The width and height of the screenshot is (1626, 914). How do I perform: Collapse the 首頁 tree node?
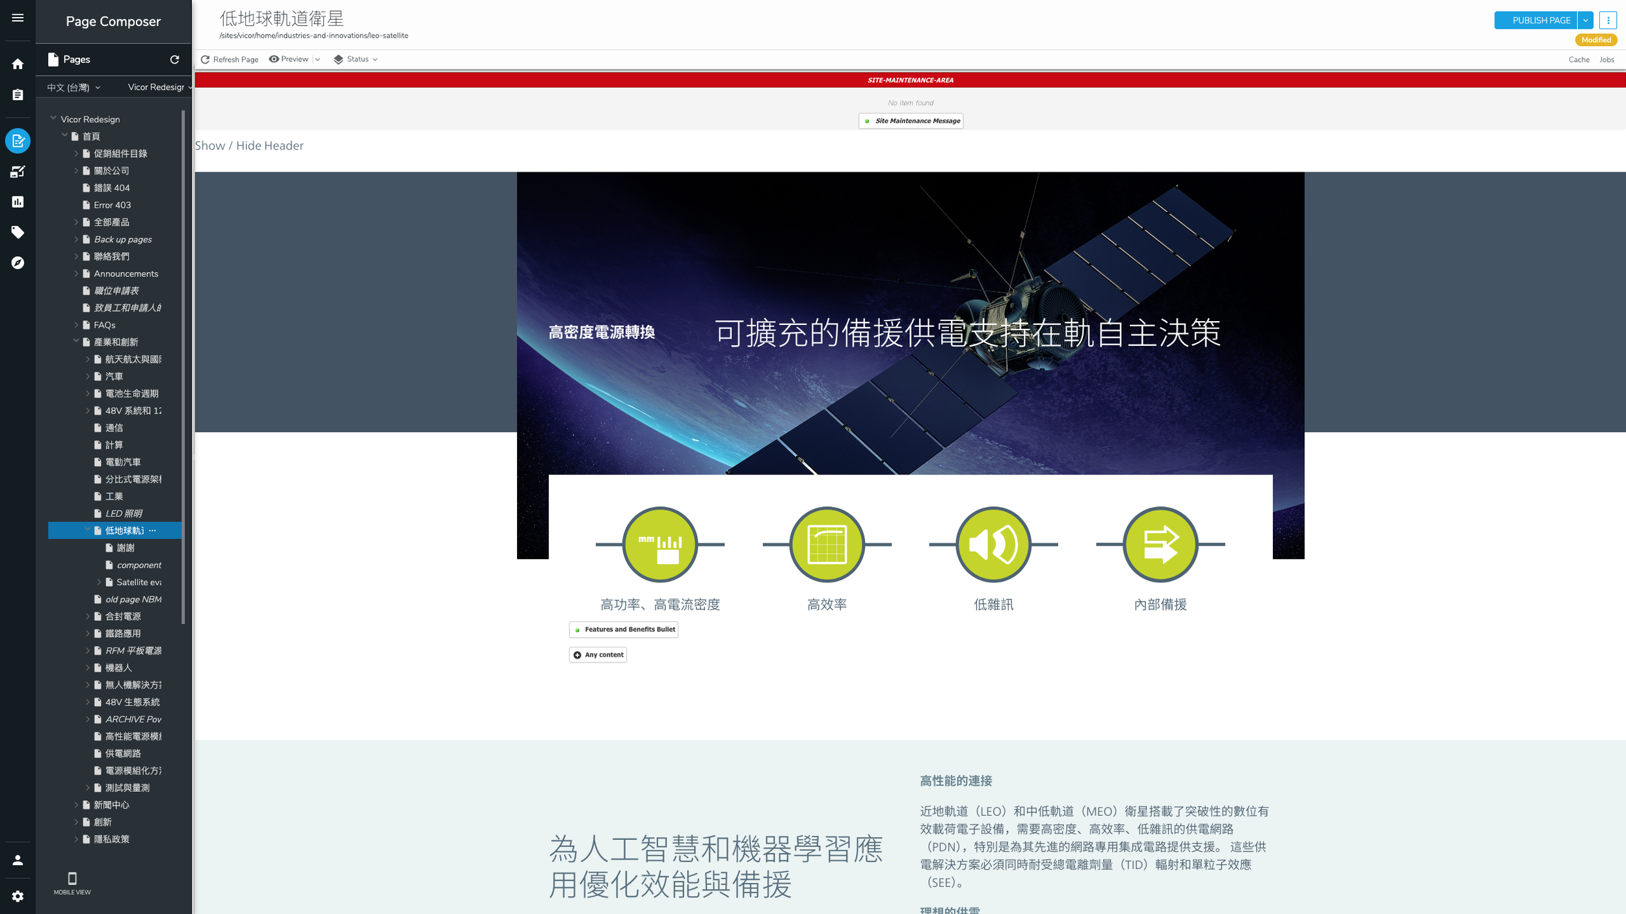(x=64, y=136)
